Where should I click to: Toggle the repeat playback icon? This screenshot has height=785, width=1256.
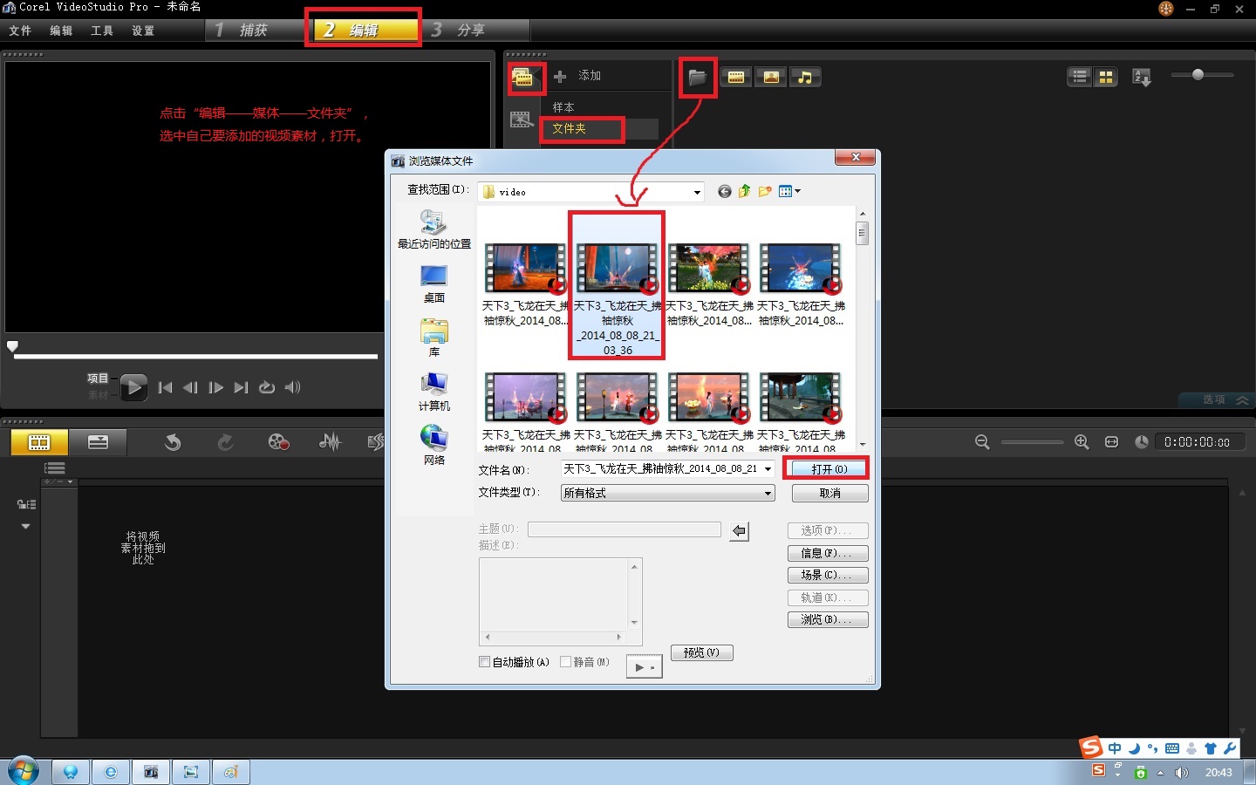267,387
